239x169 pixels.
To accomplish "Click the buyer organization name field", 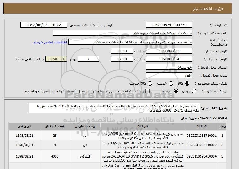I will [123, 33].
